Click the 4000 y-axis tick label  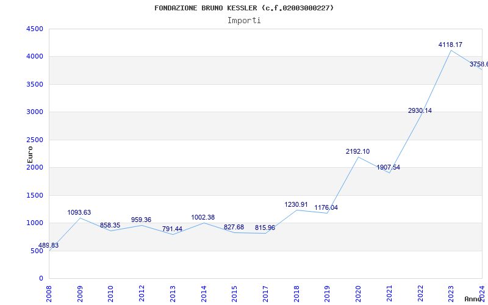[35, 57]
